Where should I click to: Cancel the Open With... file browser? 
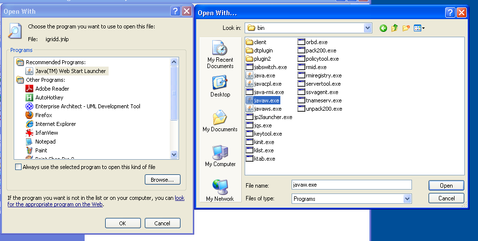[446, 198]
